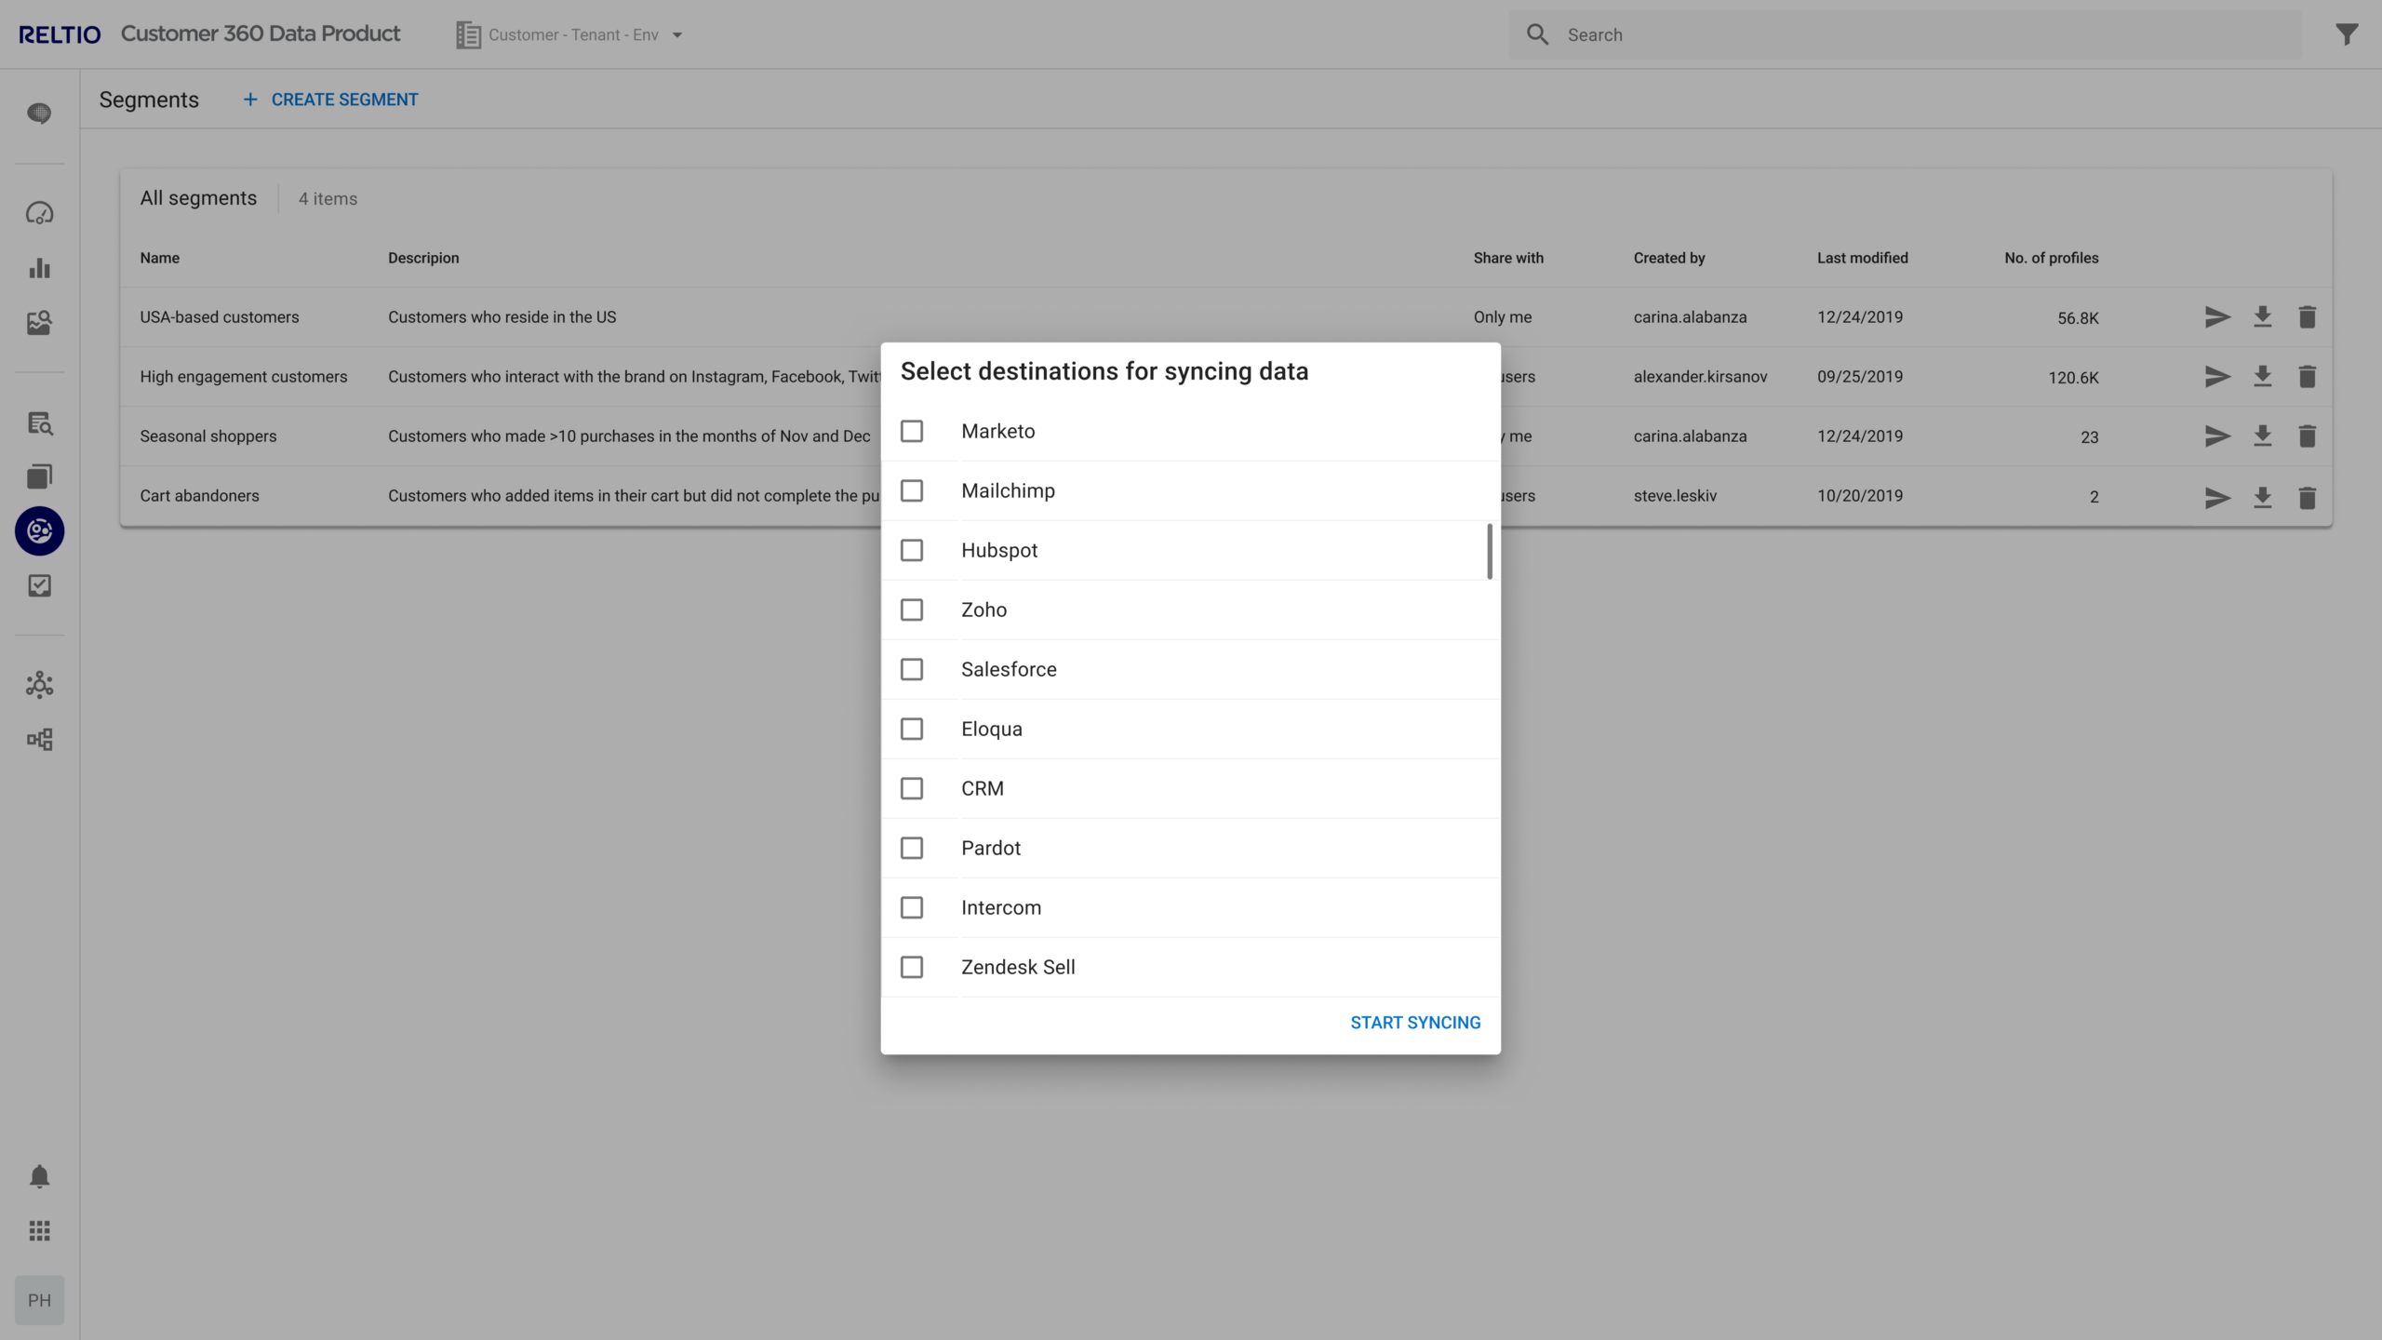Screen dimensions: 2382x1340
Task: Open the brain icon in sidebar
Action: [39, 113]
